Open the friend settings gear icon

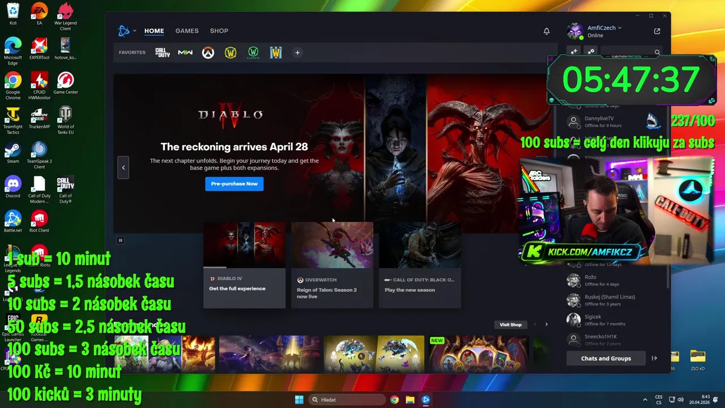coord(591,52)
